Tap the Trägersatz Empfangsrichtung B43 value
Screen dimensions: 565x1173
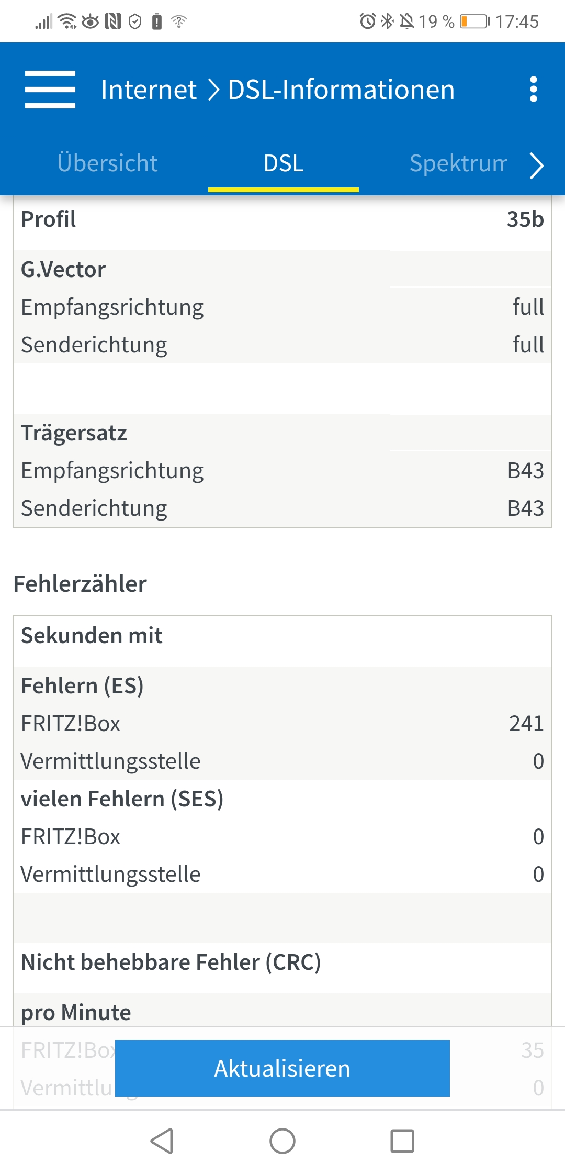(525, 471)
